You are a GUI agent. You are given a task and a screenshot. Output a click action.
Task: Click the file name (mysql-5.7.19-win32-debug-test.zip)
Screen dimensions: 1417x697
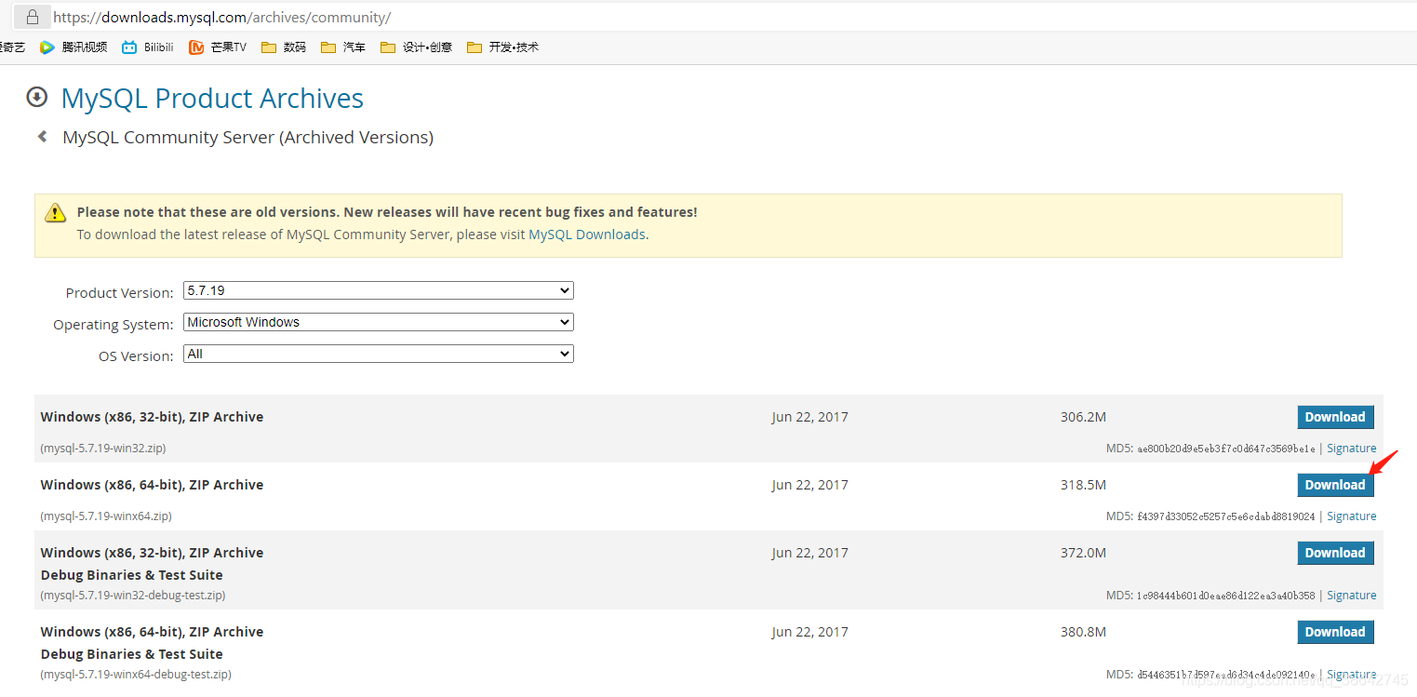coord(133,596)
